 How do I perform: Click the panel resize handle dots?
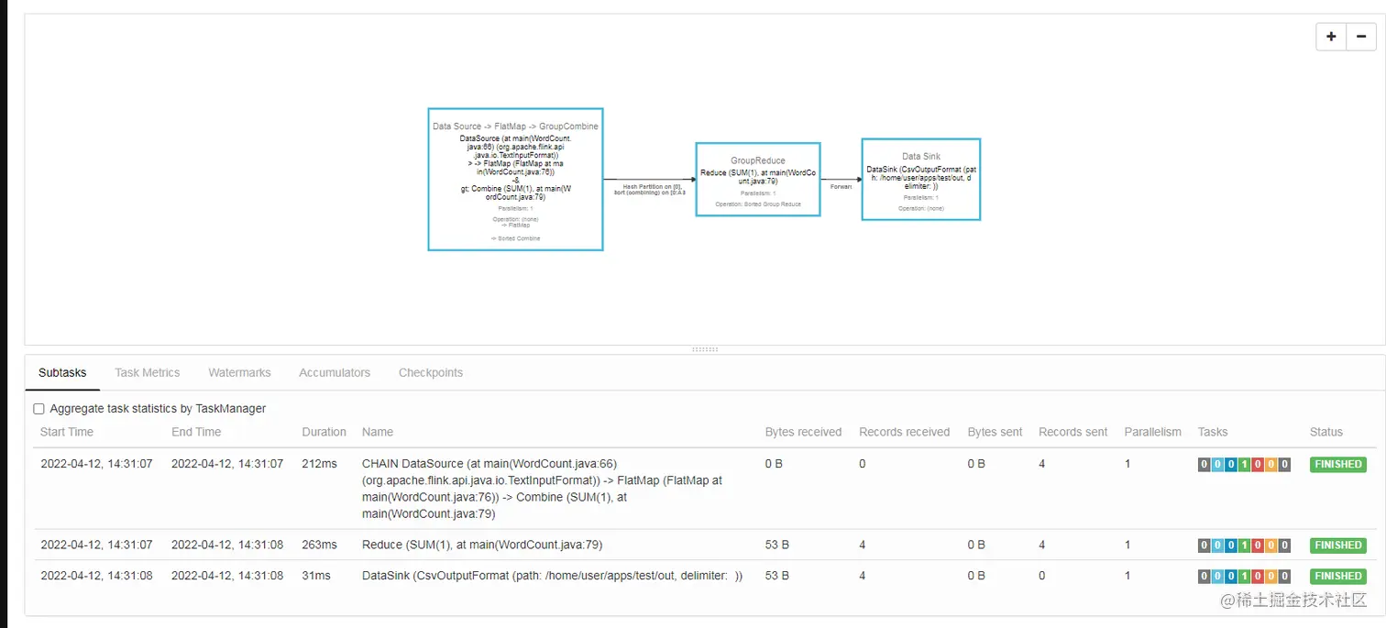[x=705, y=349]
